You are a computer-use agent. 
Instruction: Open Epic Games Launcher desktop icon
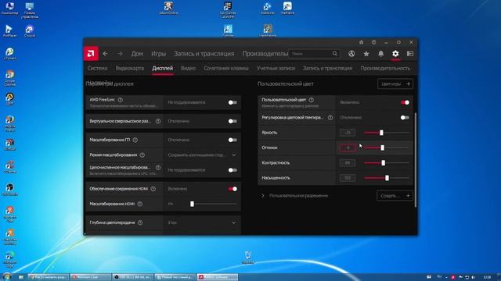coord(228,9)
